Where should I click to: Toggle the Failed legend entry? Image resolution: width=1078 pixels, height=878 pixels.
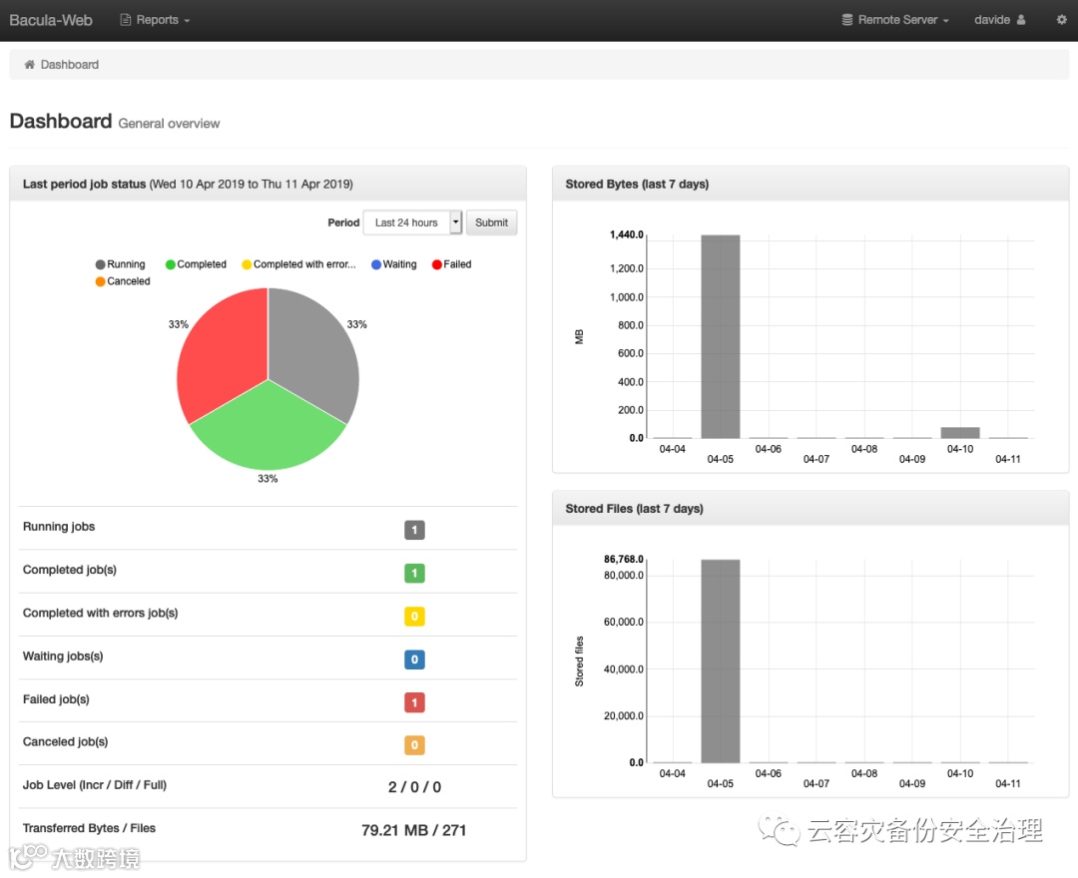tap(452, 264)
